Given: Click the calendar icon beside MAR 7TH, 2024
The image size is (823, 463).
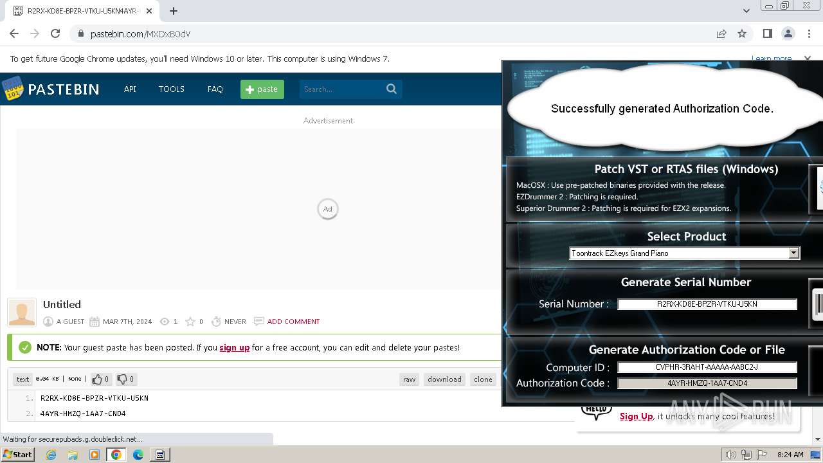Looking at the screenshot, I should [x=95, y=322].
